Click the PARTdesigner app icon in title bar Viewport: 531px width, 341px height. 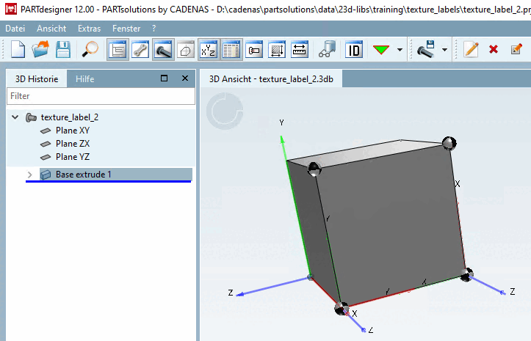[11, 9]
